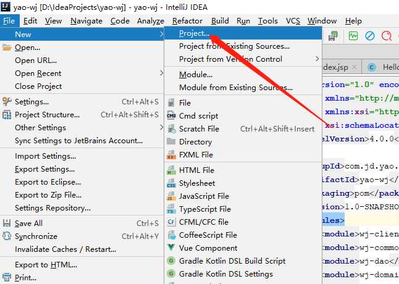Choose Project from Existing Sources...
Screen dimensions: 399x284
point(243,46)
